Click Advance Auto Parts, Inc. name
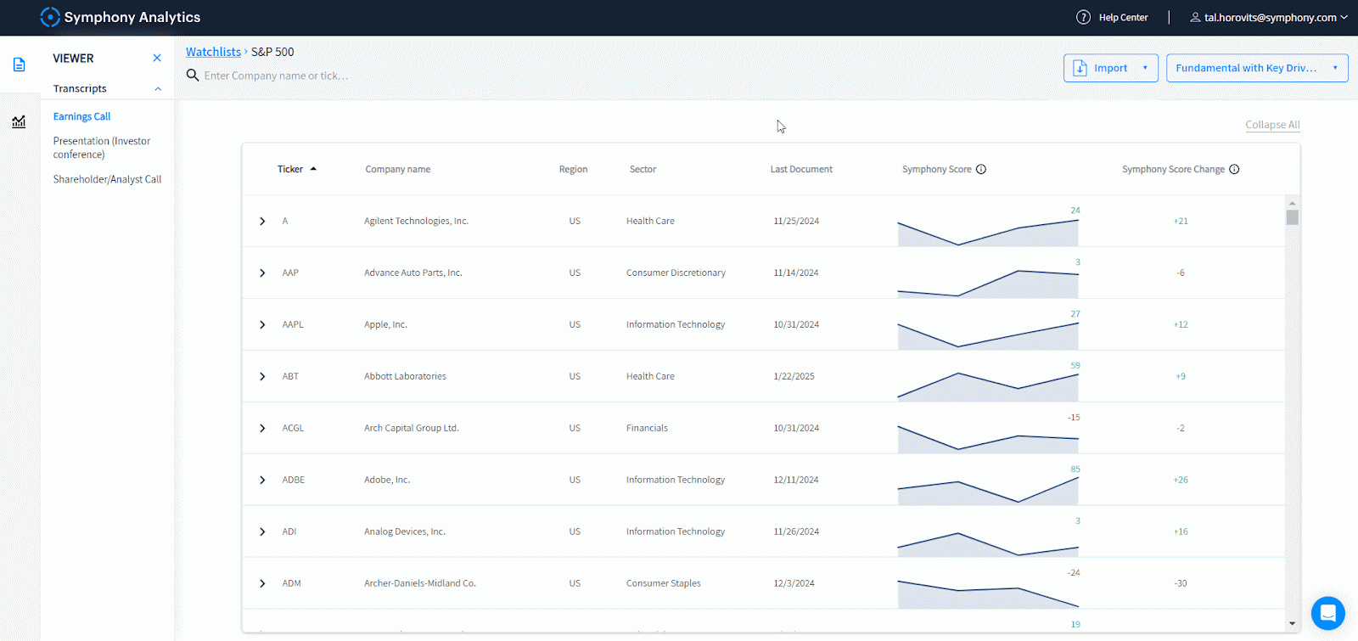The image size is (1358, 641). click(413, 273)
